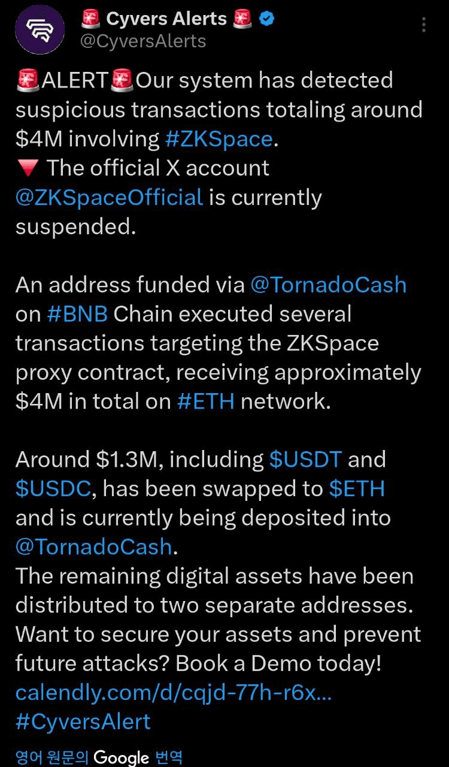The width and height of the screenshot is (449, 767).
Task: Open the Cyvers Alerts display name
Action: click(x=166, y=19)
